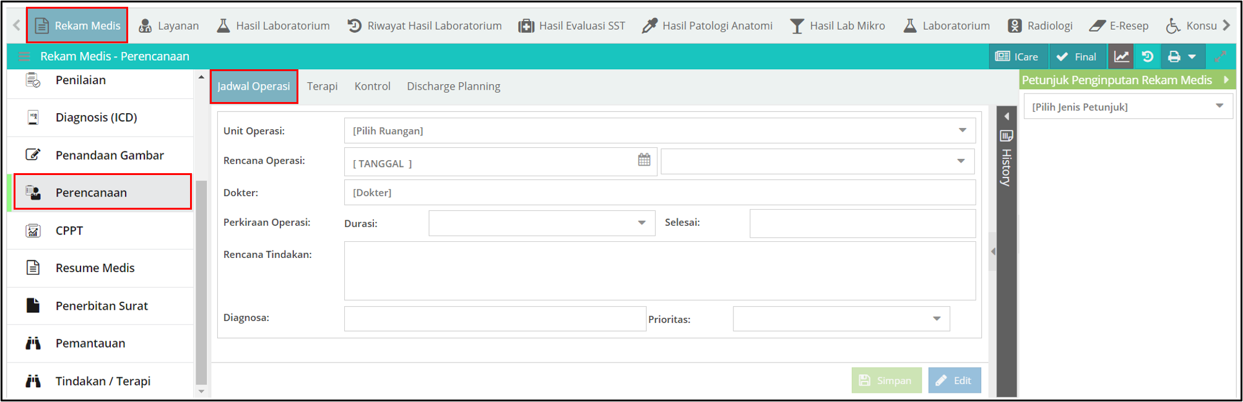Open the Rekam Medis top tab

pyautogui.click(x=77, y=25)
